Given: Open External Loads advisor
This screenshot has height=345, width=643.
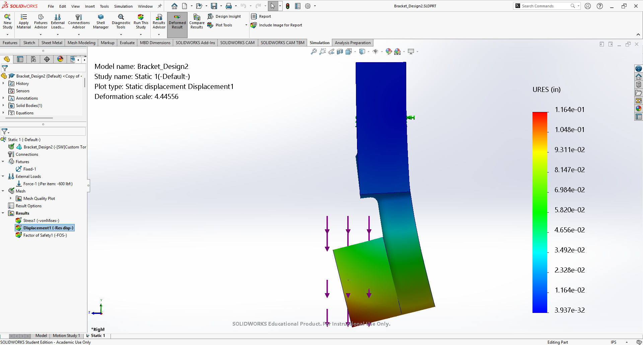Looking at the screenshot, I should point(58,21).
